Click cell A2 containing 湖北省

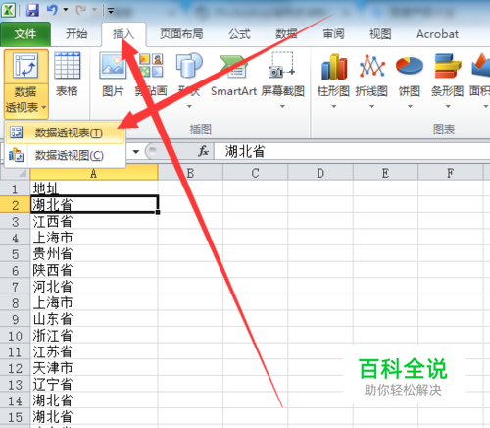pyautogui.click(x=94, y=205)
